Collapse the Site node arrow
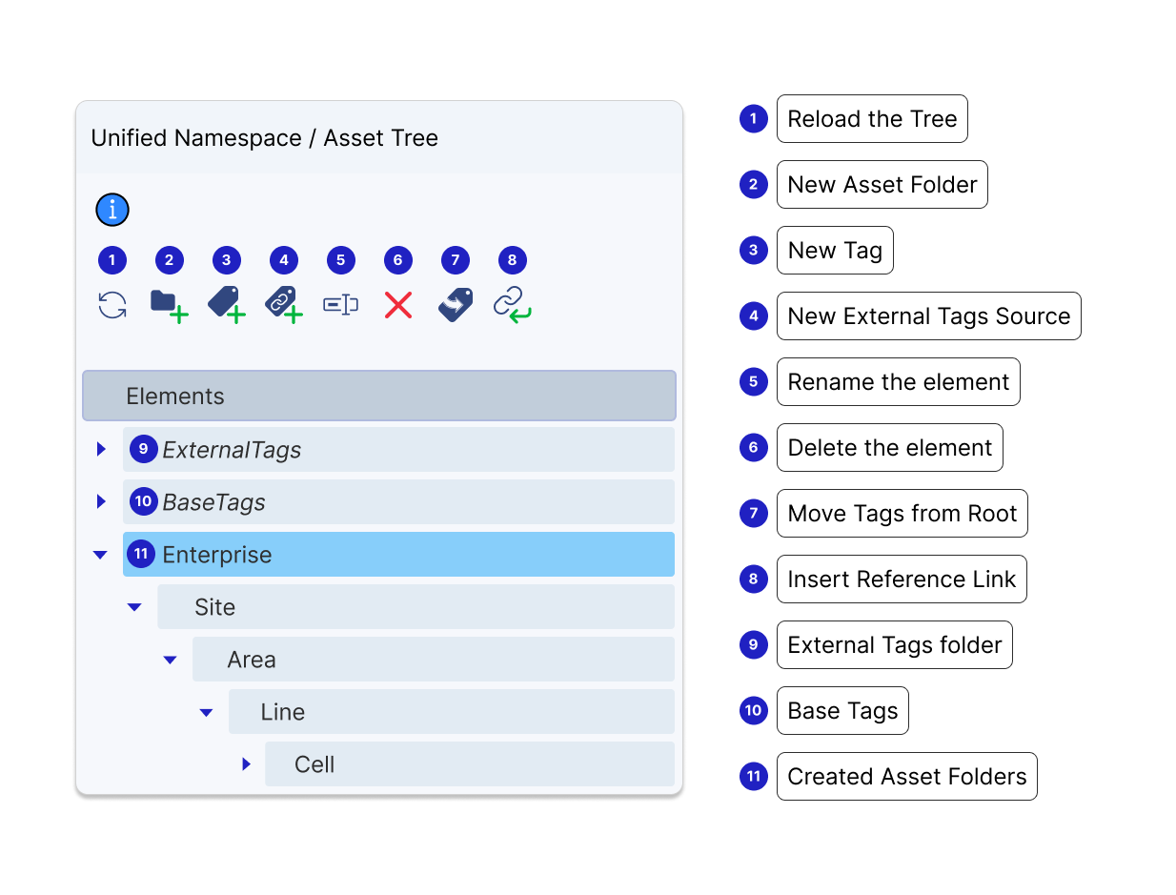1176x895 pixels. 134,607
